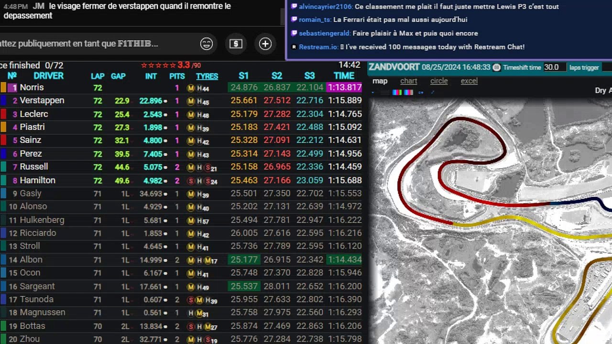Image resolution: width=612 pixels, height=344 pixels.
Task: Click the TIME column header
Action: click(344, 76)
